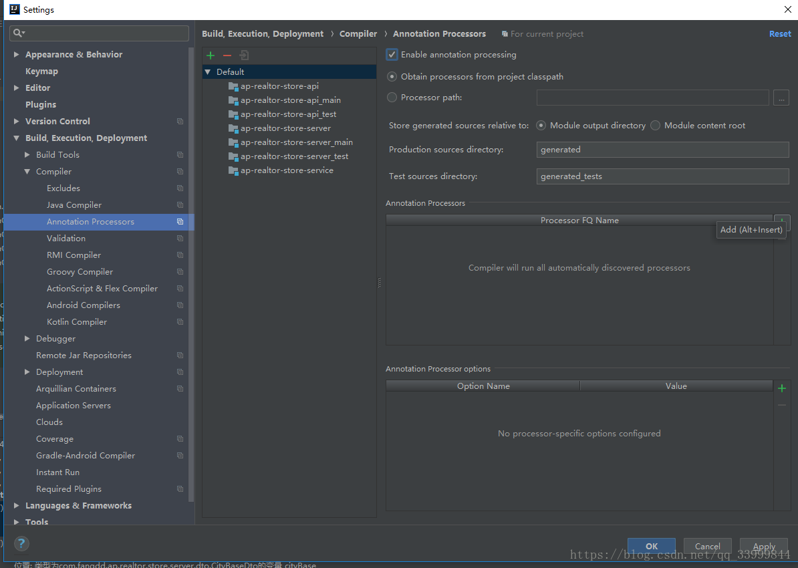Screen dimensions: 798x568
Task: Click the Processor path text field
Action: point(652,97)
